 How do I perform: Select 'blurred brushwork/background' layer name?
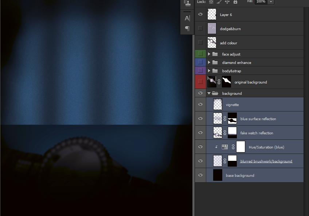point(266,162)
